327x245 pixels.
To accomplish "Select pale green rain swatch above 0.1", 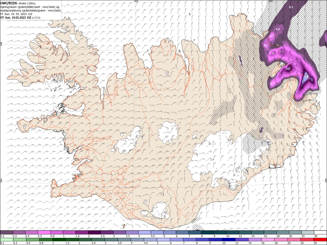I will coord(7,239).
